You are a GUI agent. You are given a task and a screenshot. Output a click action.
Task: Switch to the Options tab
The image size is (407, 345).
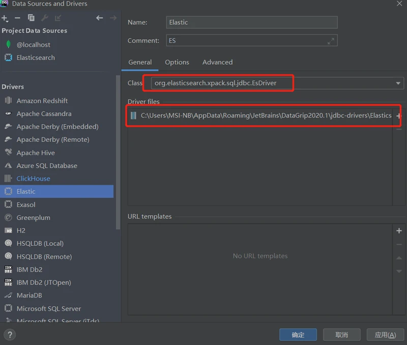[x=177, y=62]
